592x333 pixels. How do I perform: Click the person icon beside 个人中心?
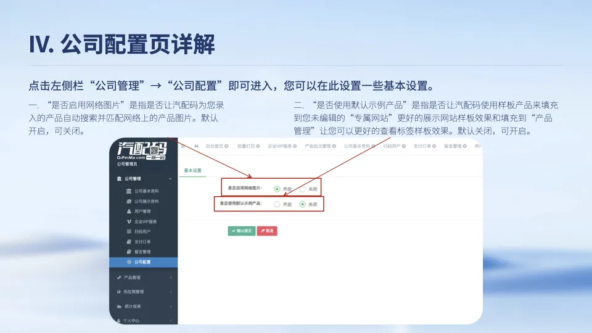(119, 321)
